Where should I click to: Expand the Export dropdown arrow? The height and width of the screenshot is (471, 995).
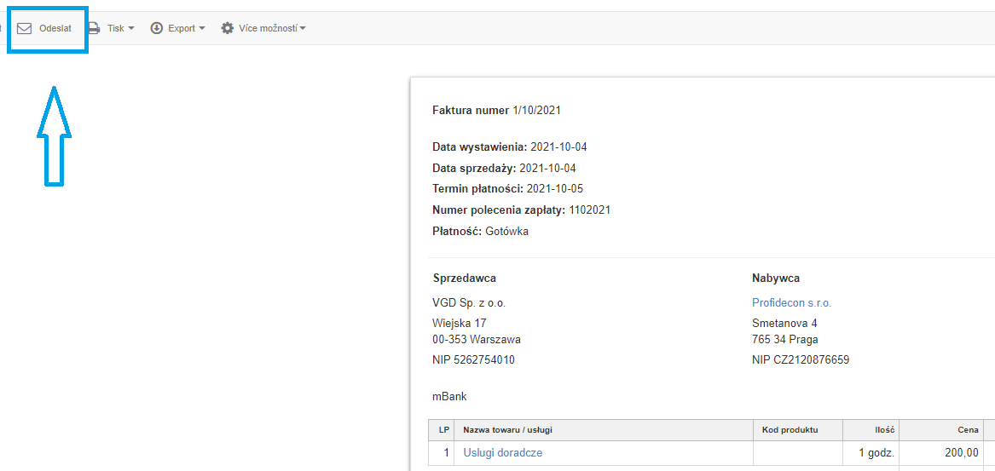(202, 29)
